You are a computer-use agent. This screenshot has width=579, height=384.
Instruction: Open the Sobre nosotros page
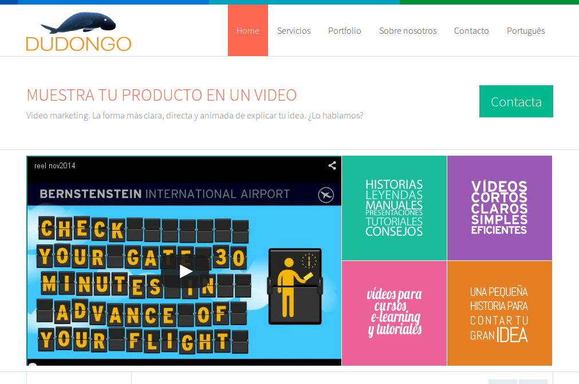coord(408,30)
